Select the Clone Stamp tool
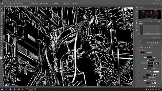 click(x=2, y=28)
